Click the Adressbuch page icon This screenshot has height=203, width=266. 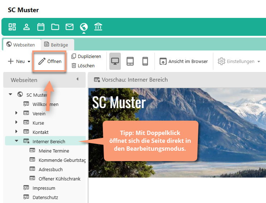(x=32, y=169)
